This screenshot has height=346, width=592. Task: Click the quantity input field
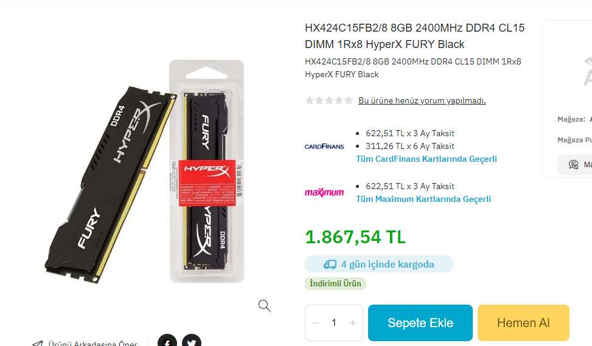coord(334,323)
